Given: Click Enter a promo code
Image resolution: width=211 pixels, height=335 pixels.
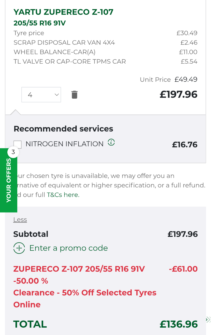Looking at the screenshot, I should coord(68,248).
